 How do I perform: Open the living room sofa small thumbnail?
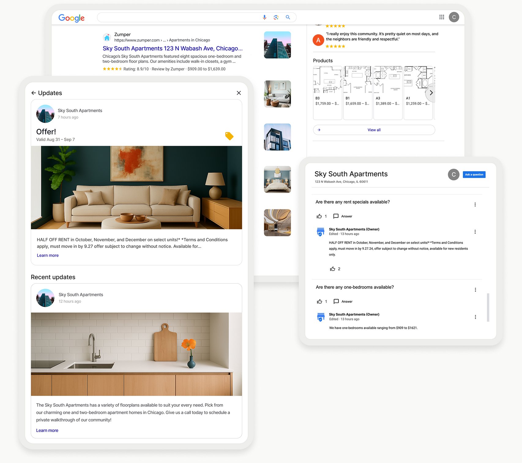(x=277, y=94)
